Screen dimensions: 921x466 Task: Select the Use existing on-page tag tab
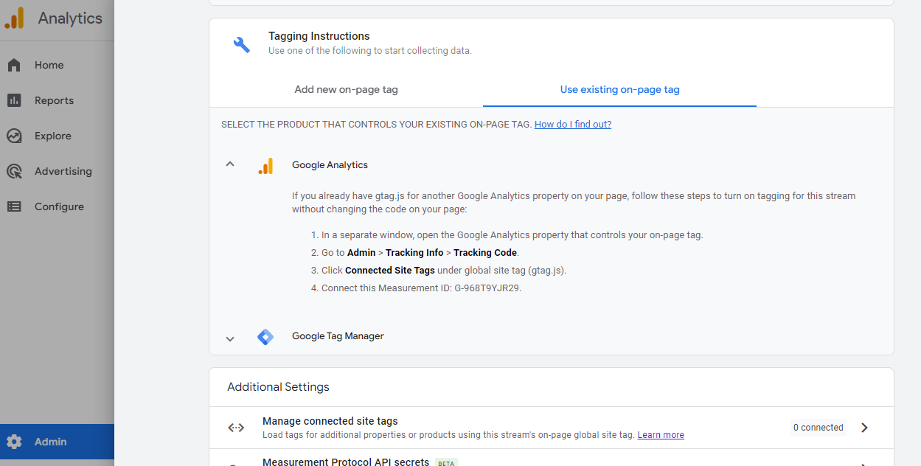coord(619,89)
